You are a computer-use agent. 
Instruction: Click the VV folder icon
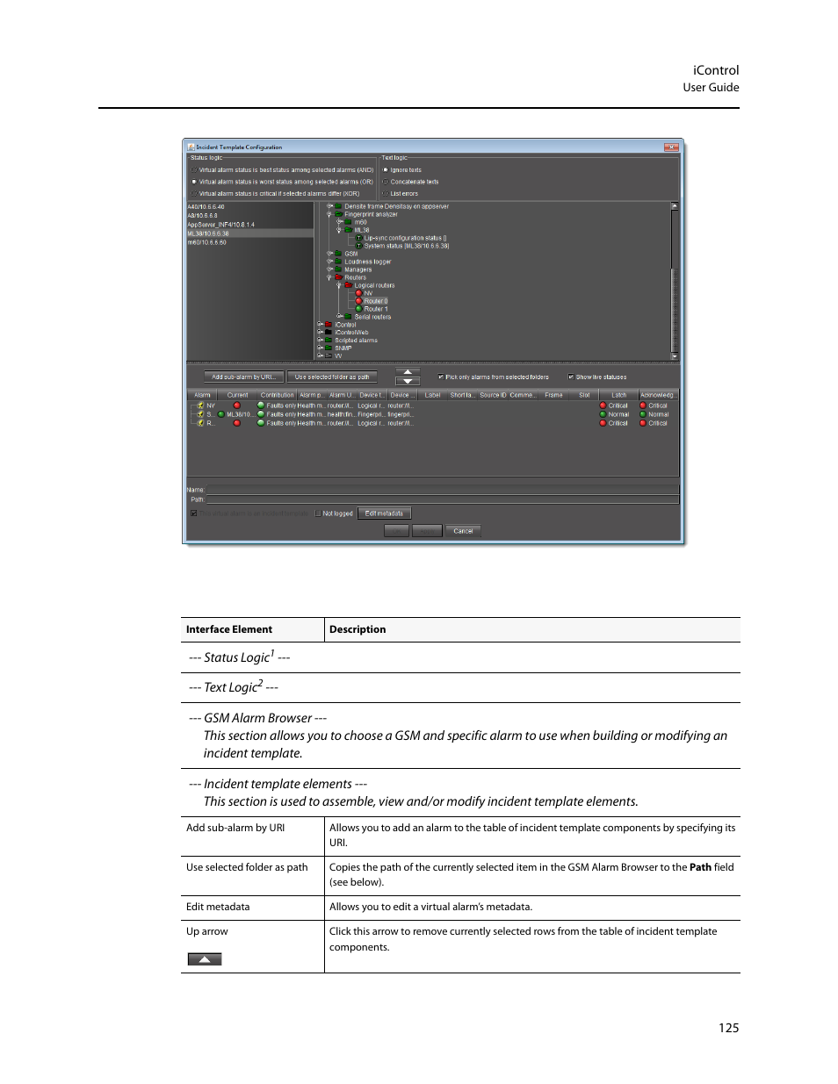pyautogui.click(x=329, y=356)
